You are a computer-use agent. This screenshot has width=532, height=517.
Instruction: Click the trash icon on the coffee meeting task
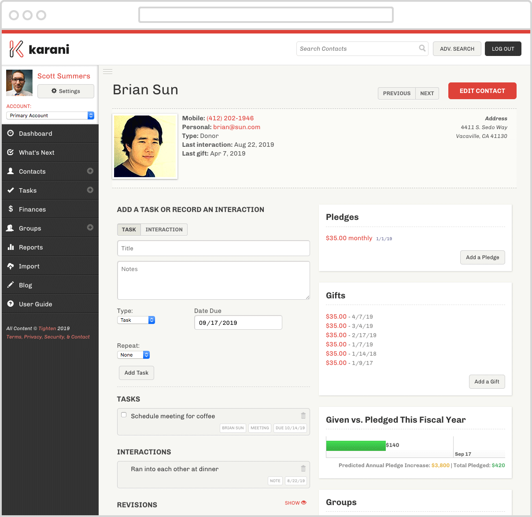303,415
